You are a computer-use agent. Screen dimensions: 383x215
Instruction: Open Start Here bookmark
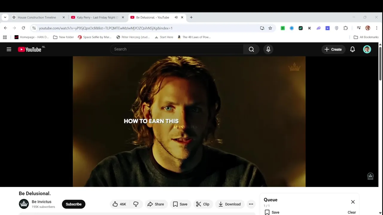[x=164, y=37]
